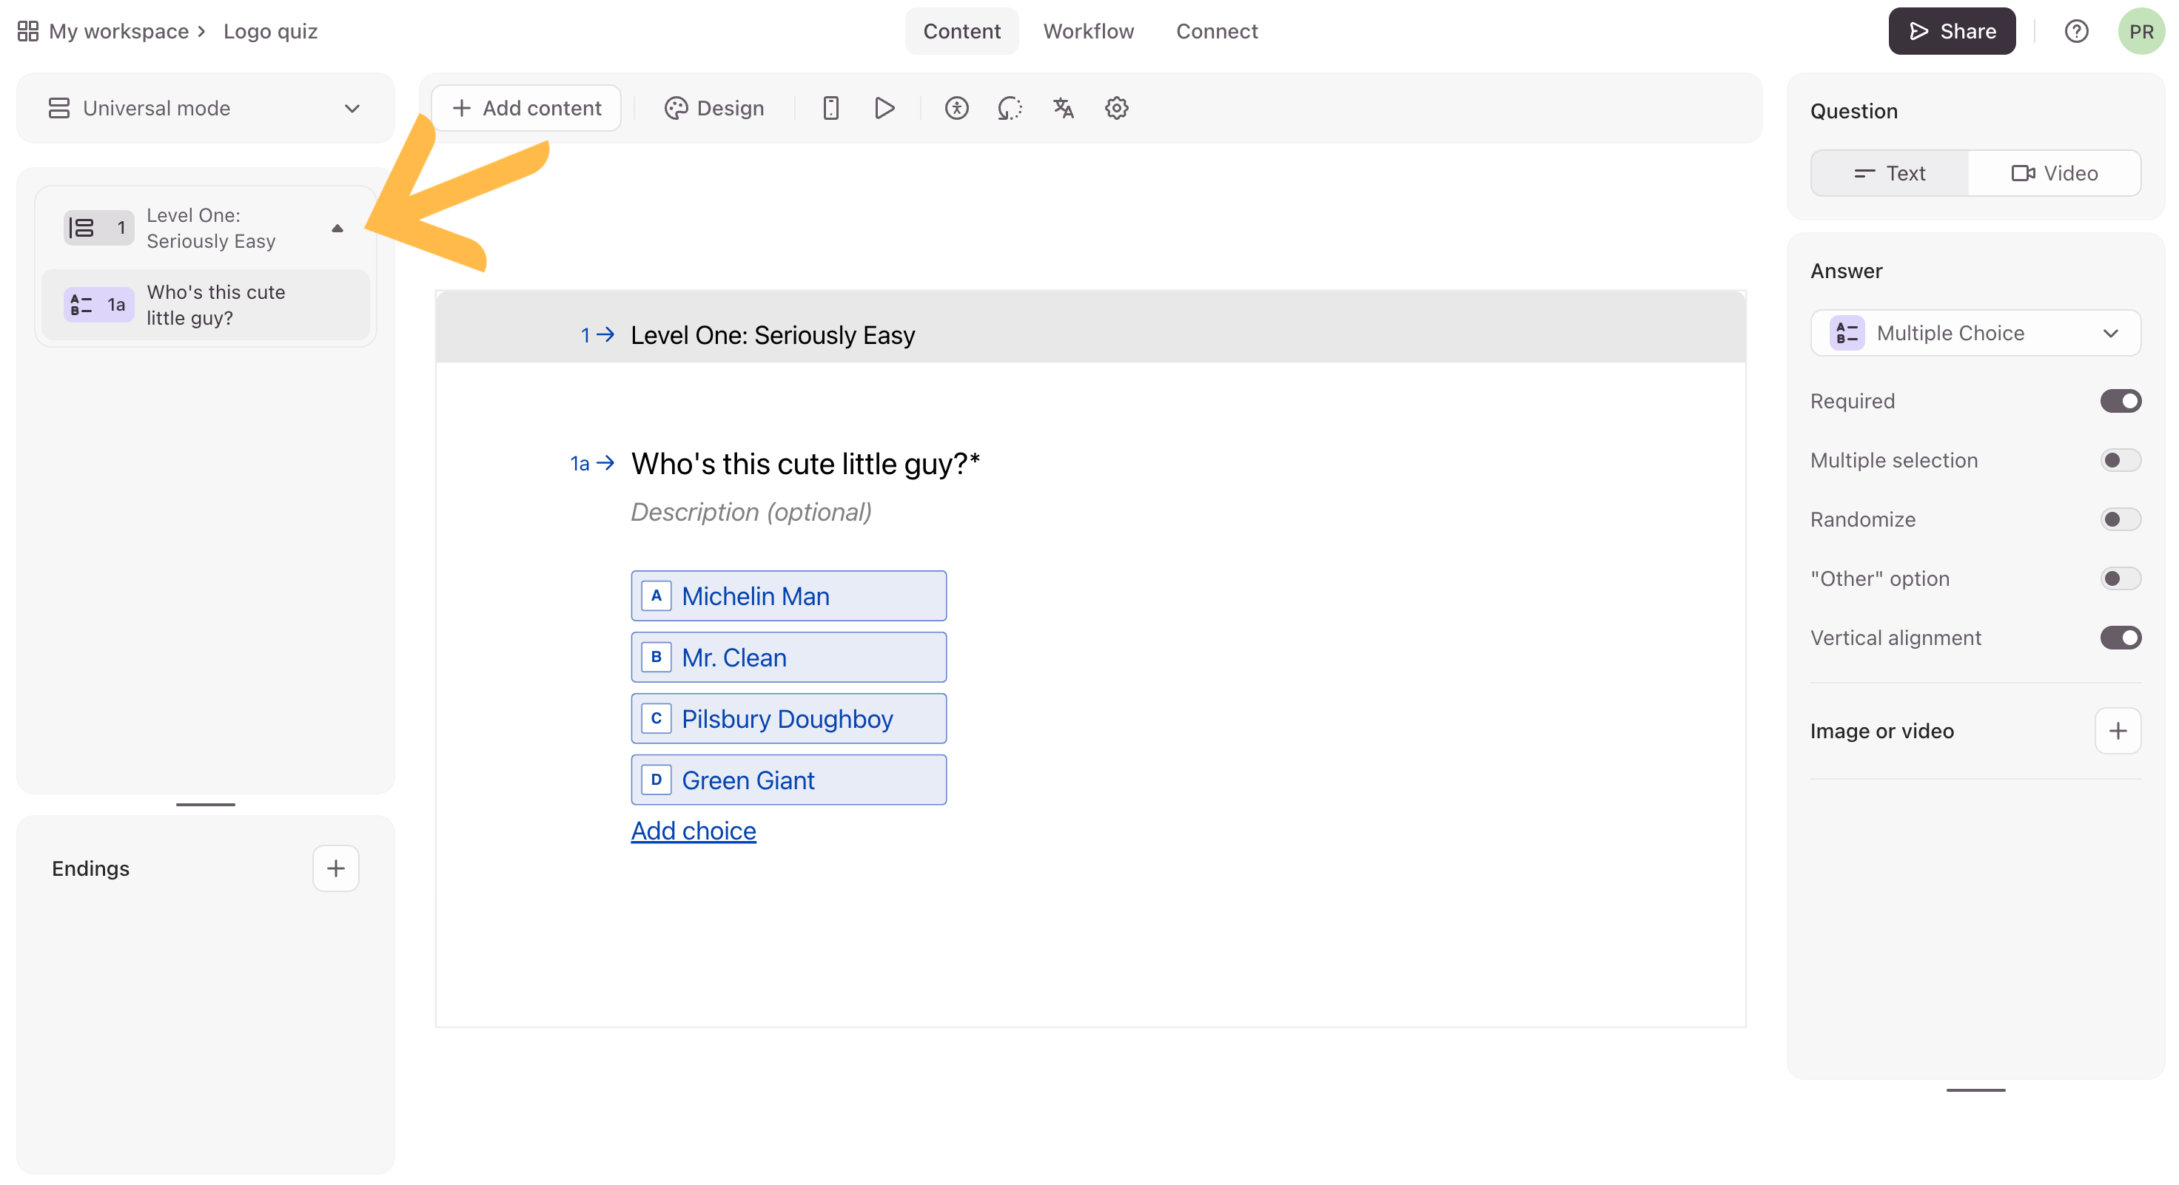Image resolution: width=2179 pixels, height=1185 pixels.
Task: Open the PR profile avatar
Action: [2141, 31]
